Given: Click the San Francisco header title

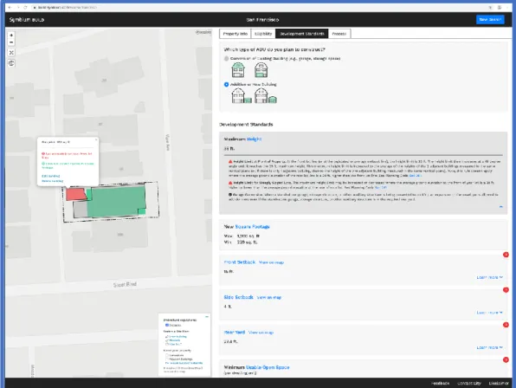Looking at the screenshot, I should click(x=262, y=20).
